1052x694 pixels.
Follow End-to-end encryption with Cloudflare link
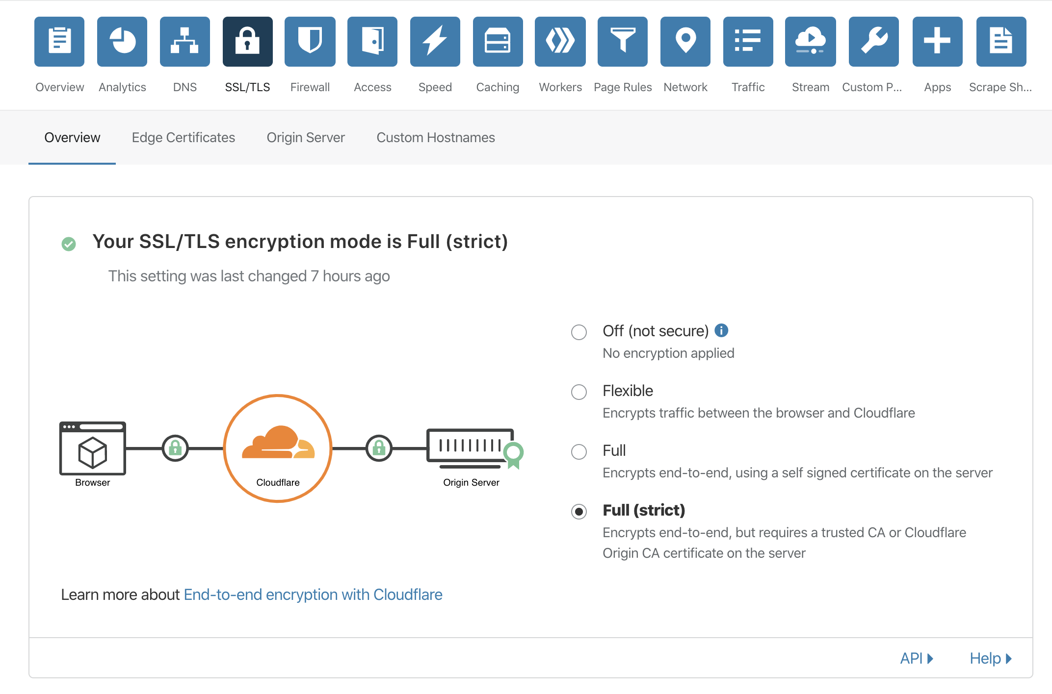click(313, 595)
